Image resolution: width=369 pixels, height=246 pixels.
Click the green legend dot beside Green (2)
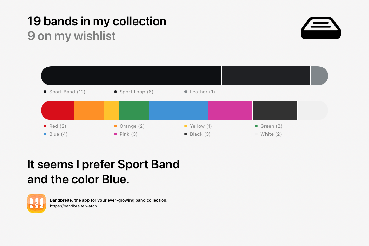[256, 126]
